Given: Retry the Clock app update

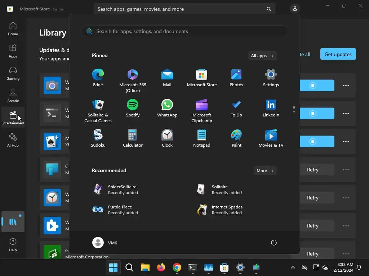Looking at the screenshot, I should point(312,198).
